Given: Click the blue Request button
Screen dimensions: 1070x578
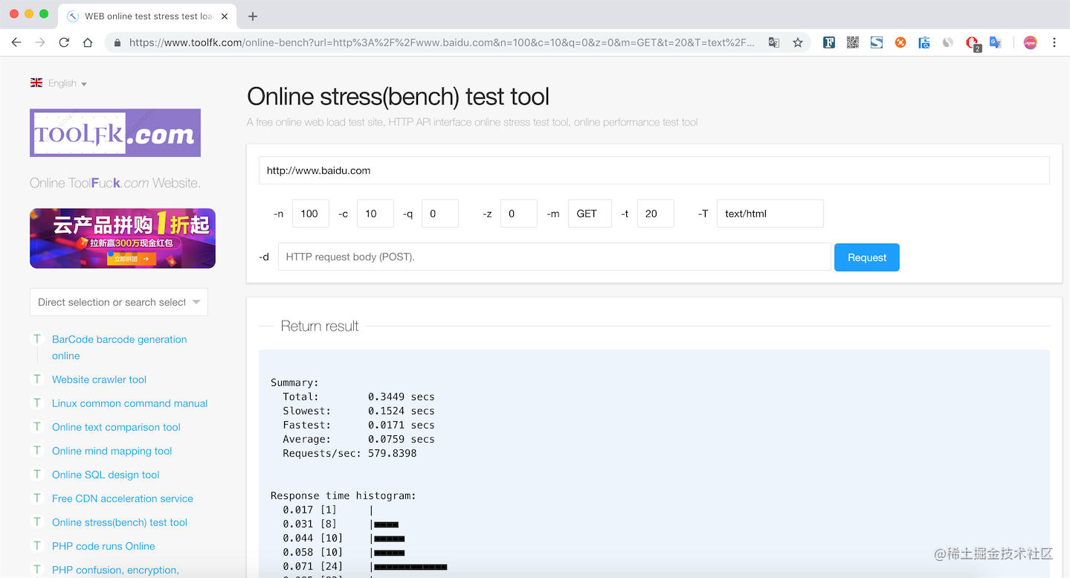Looking at the screenshot, I should [867, 257].
